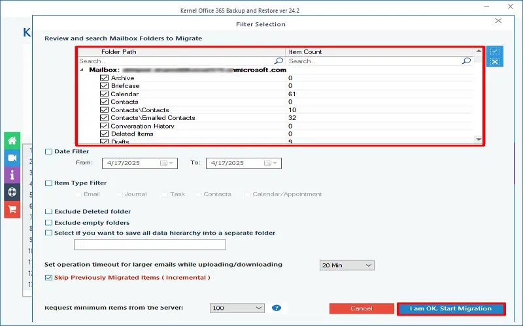Viewport: 523px width, 326px height.
Task: Uncheck the Archive folder checkbox
Action: pos(104,78)
